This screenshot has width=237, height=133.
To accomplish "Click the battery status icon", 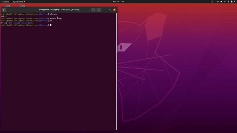I will tap(232, 1).
